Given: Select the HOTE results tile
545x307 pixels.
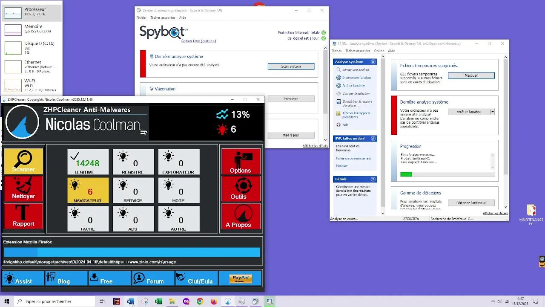Looking at the screenshot, I should click(x=179, y=190).
